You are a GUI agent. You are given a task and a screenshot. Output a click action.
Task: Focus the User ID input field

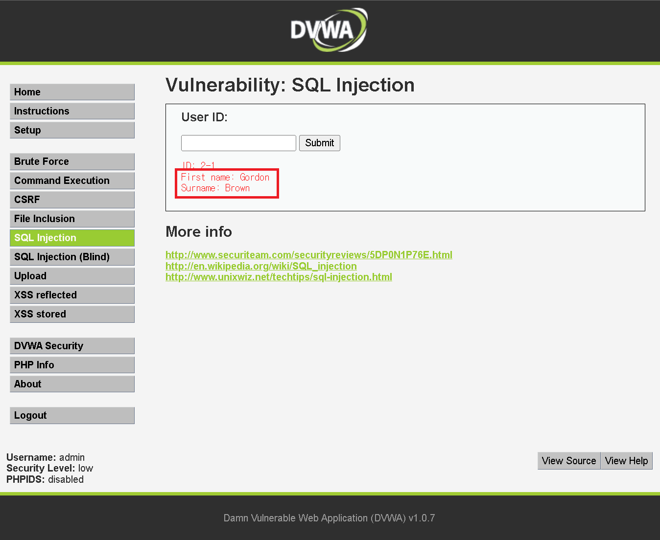[x=238, y=143]
